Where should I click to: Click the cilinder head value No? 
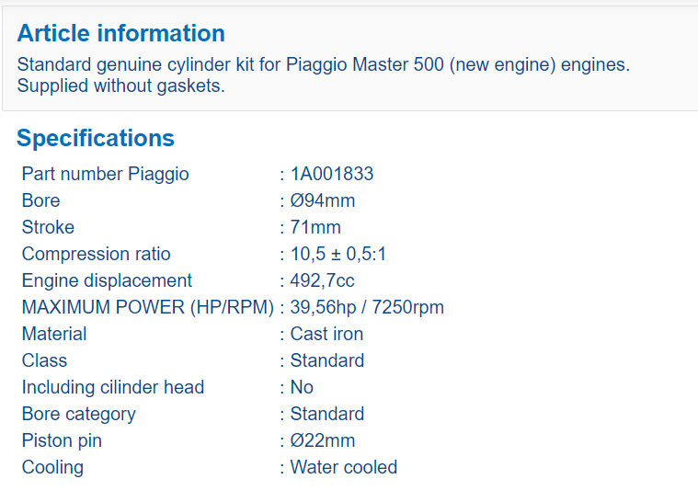(x=302, y=387)
